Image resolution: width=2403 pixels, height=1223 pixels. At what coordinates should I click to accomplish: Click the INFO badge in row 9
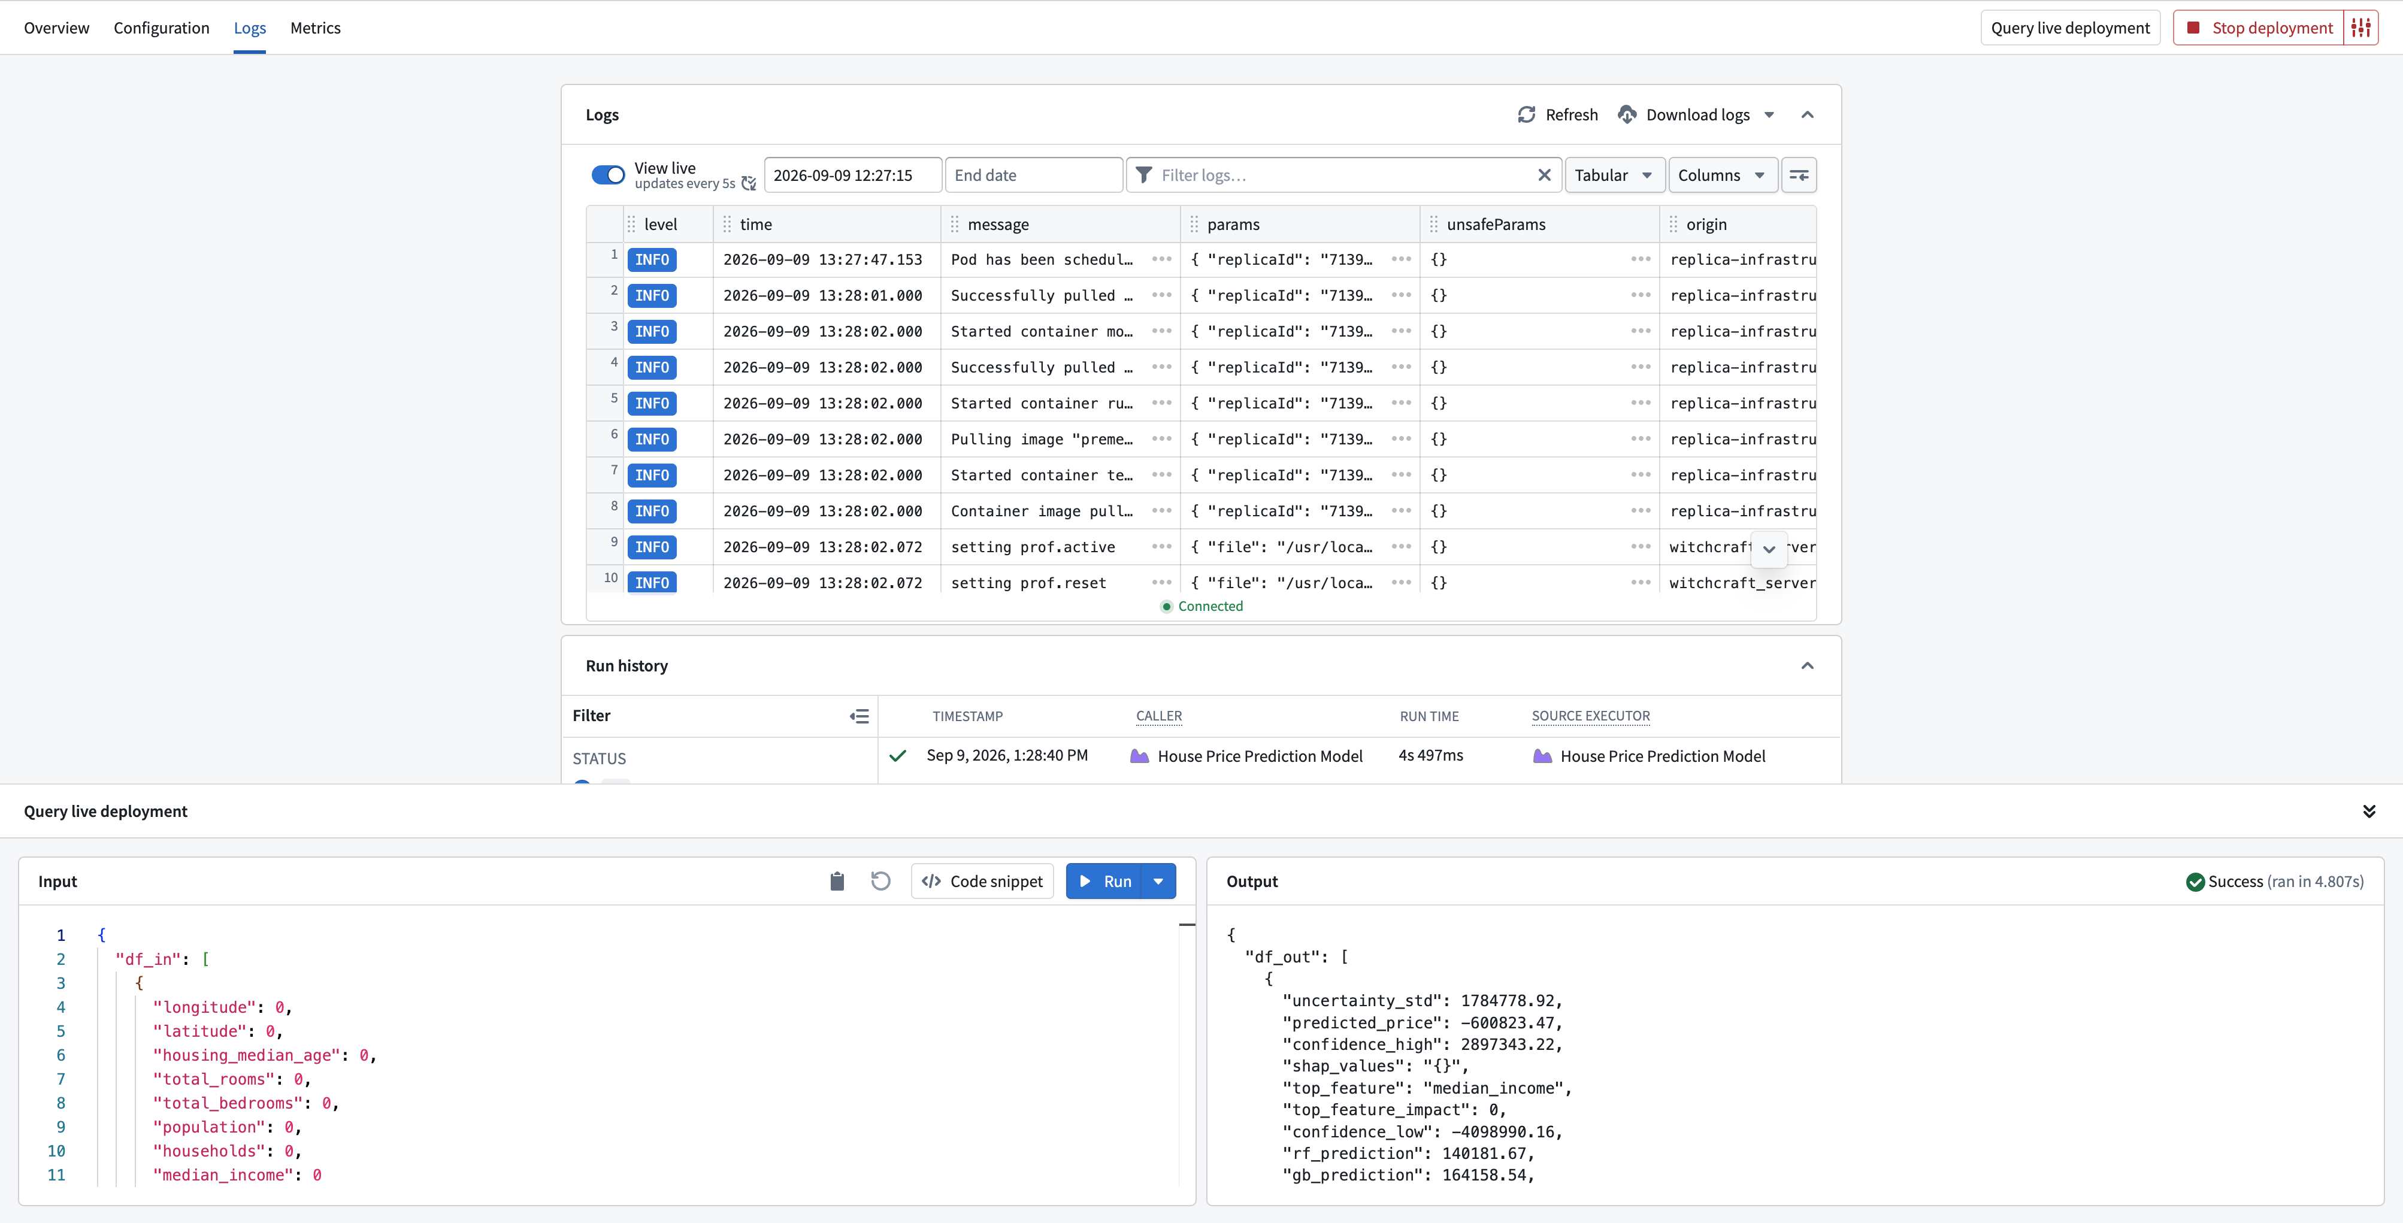click(x=652, y=547)
